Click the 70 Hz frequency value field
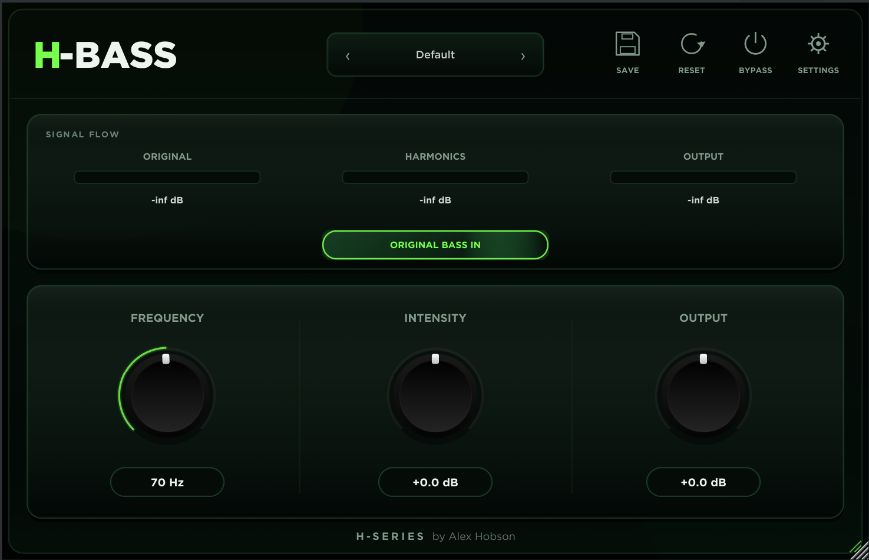 click(x=167, y=482)
